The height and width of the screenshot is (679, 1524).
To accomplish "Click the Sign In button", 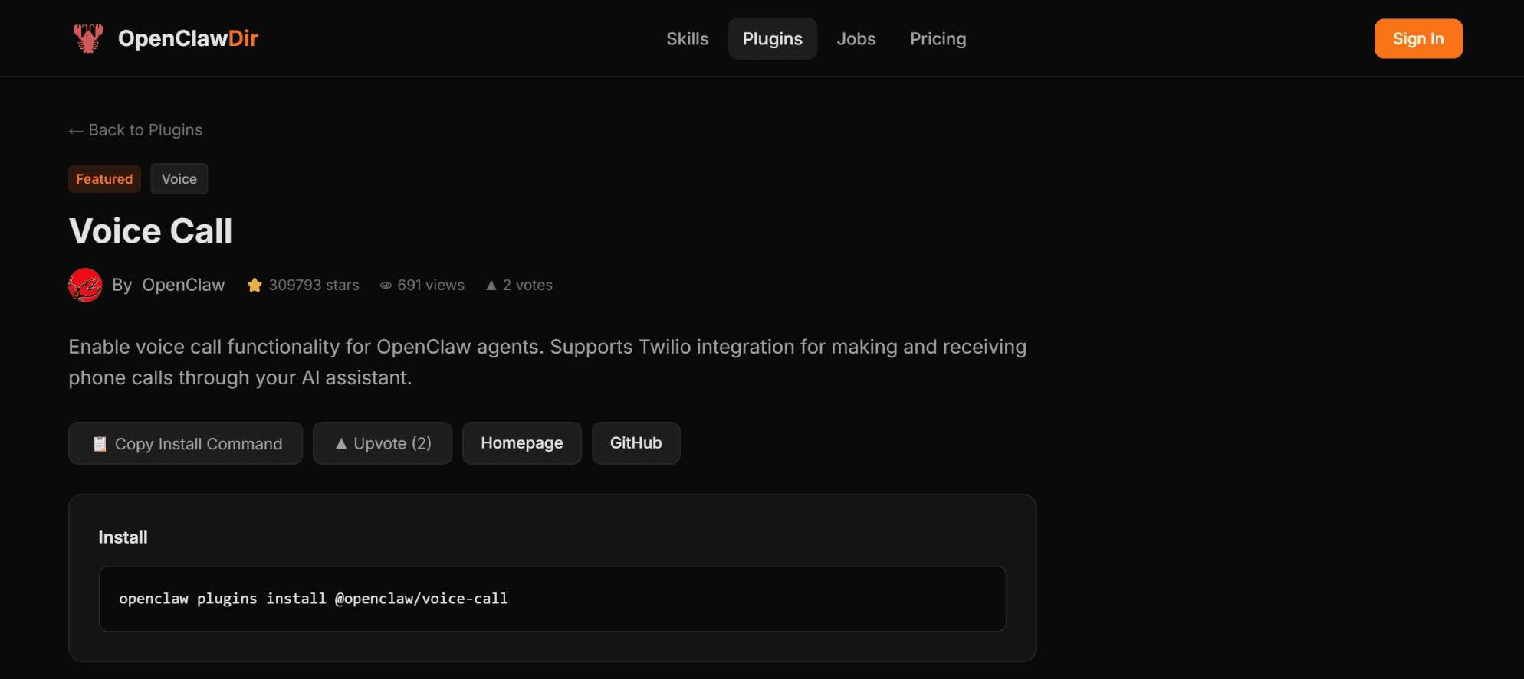I will click(1418, 39).
